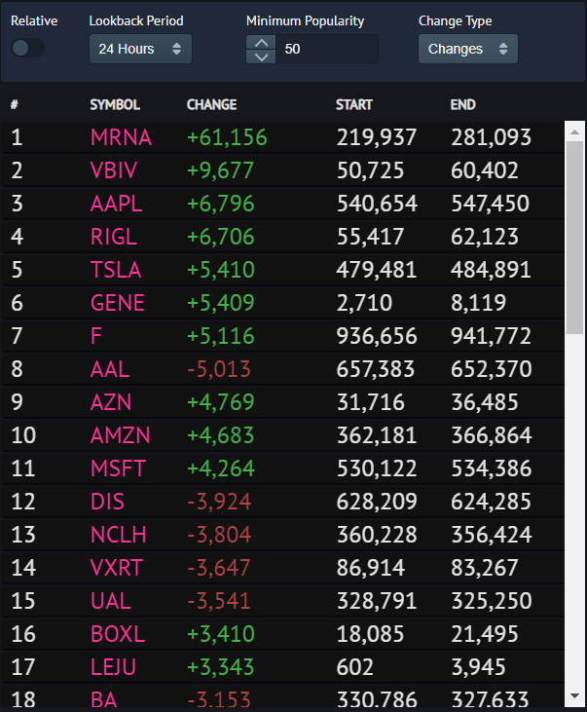Click rank number 10 in the table
This screenshot has height=712, width=587.
[23, 436]
